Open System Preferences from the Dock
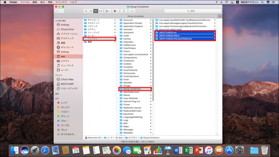Screen dimensions: 279x157 pos(239,150)
